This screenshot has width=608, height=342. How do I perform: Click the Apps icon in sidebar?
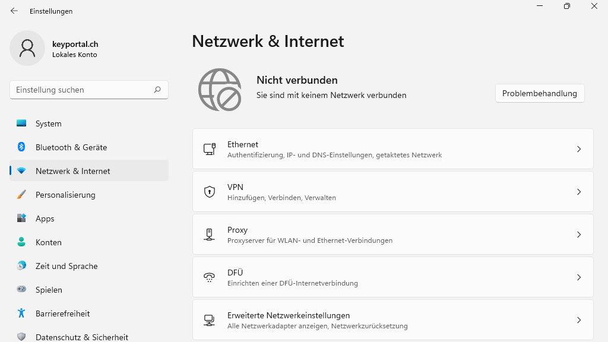(x=21, y=218)
